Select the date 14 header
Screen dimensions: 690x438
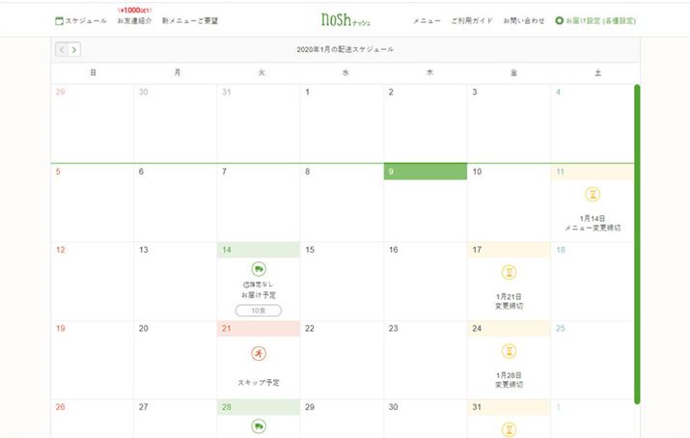(259, 250)
